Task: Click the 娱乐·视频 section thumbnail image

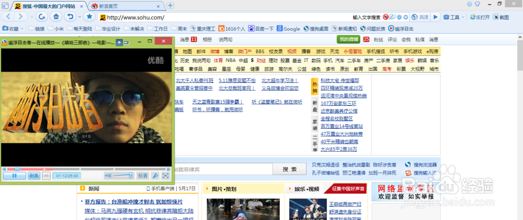Action: point(308,209)
